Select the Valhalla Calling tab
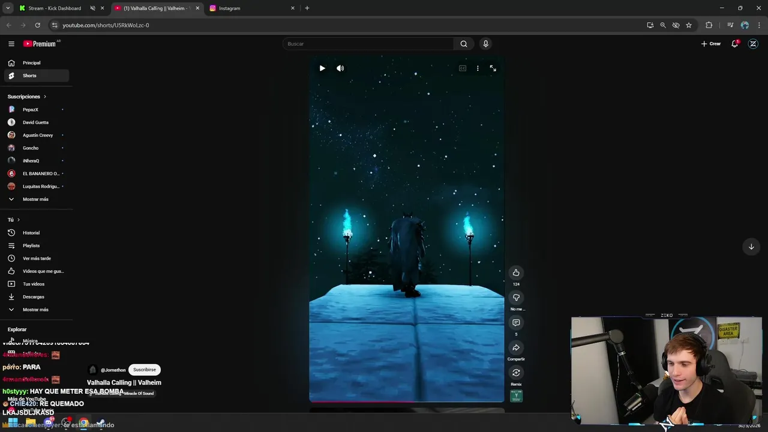Viewport: 768px width, 432px height. pyautogui.click(x=156, y=8)
